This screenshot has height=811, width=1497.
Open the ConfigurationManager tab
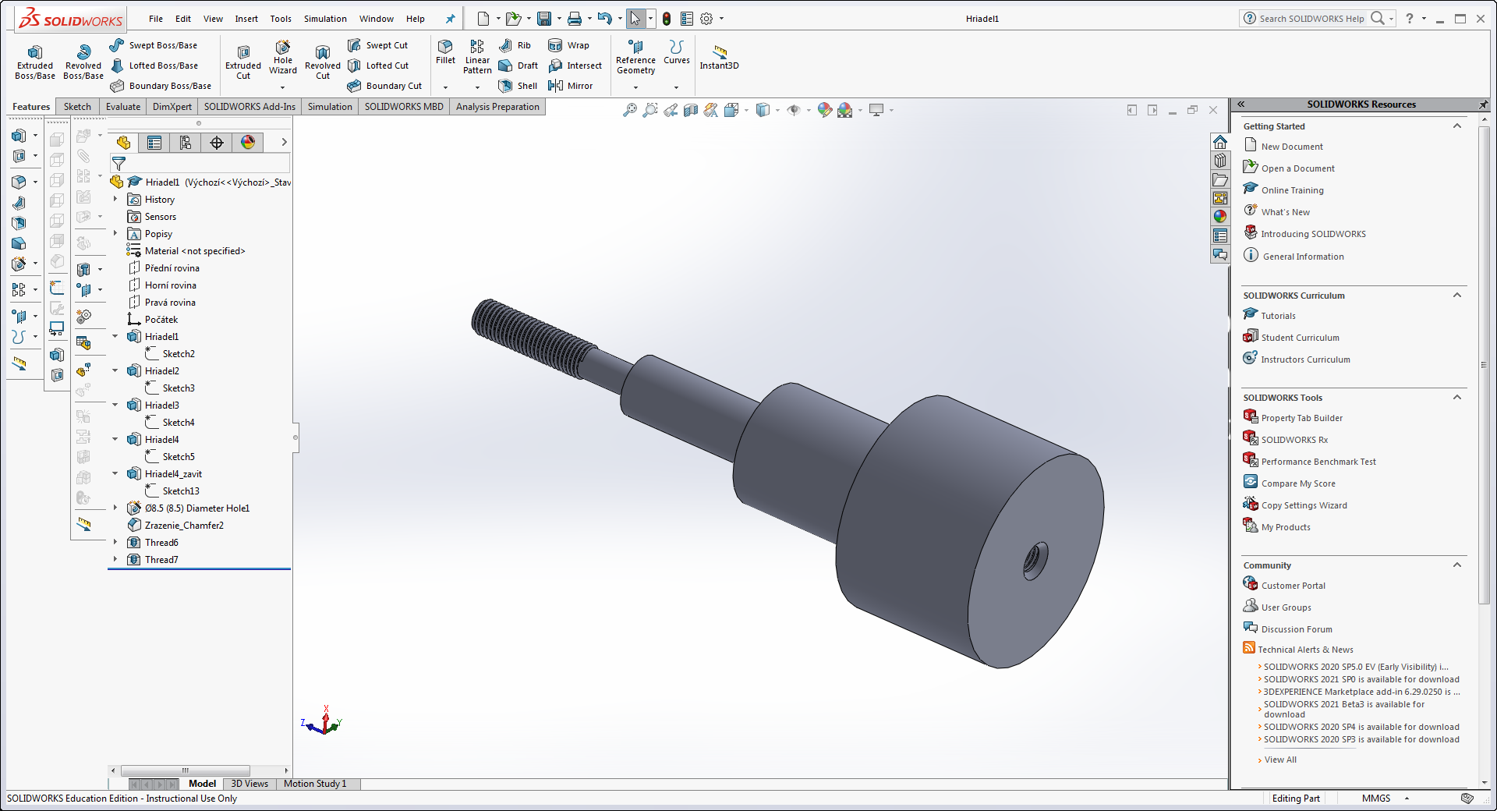pyautogui.click(x=186, y=142)
